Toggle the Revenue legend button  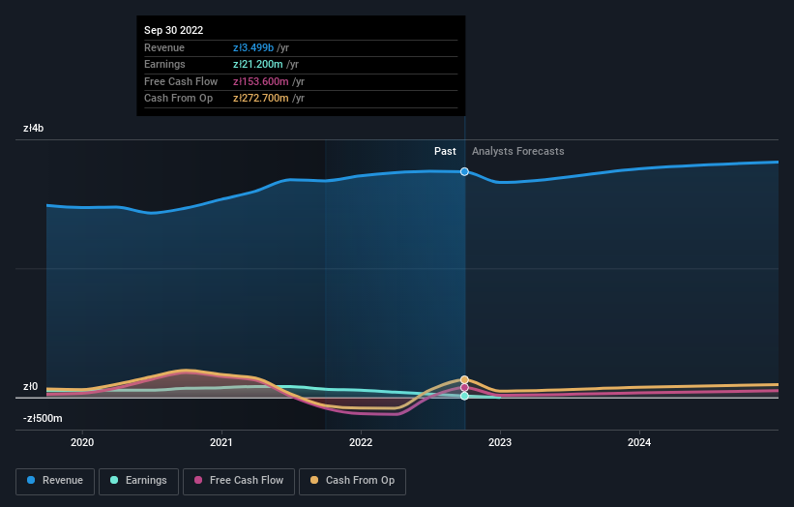[x=55, y=481]
